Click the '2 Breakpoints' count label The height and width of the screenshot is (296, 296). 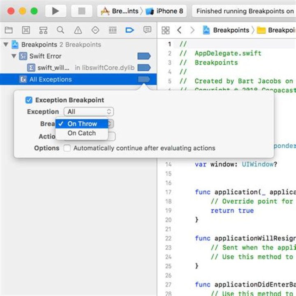81,44
